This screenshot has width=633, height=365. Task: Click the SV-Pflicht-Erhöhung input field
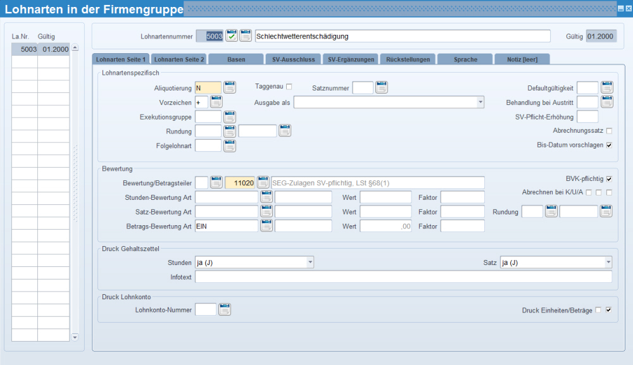(587, 116)
